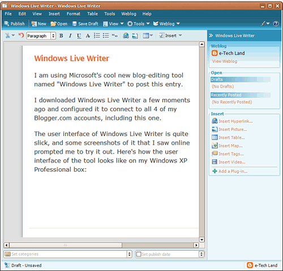Toggle Underline formatting
The height and width of the screenshot is (271, 283).
click(x=79, y=36)
